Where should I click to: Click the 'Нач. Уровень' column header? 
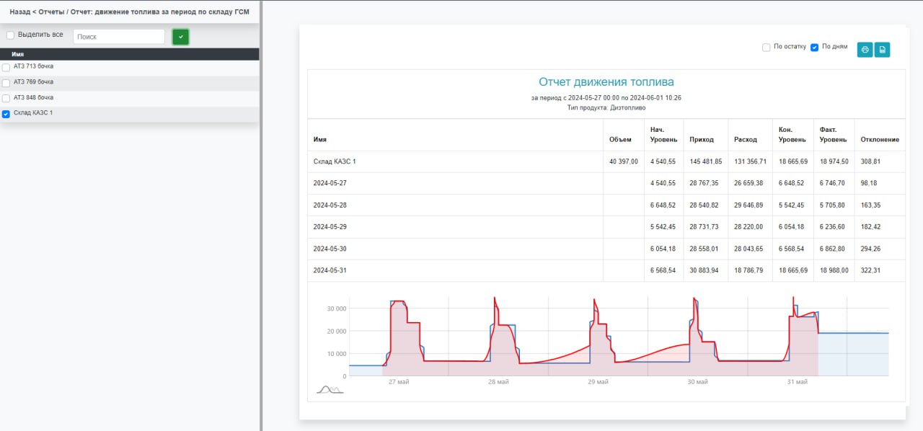point(663,135)
